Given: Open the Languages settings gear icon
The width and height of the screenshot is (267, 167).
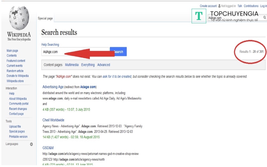Looking at the screenshot, I should coord(31,144).
